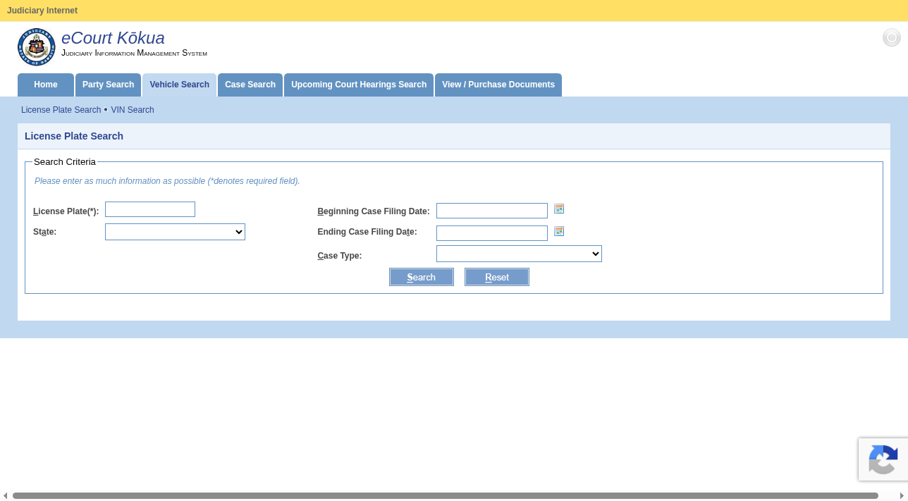Click the Case Type label
The image size is (908, 501).
340,256
